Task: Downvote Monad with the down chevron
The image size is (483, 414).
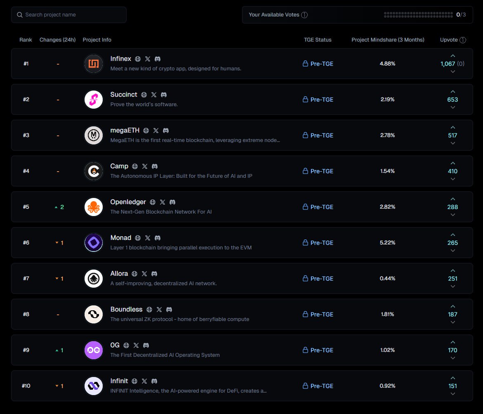Action: click(452, 251)
